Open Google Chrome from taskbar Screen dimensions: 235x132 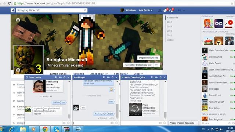click(x=45, y=129)
